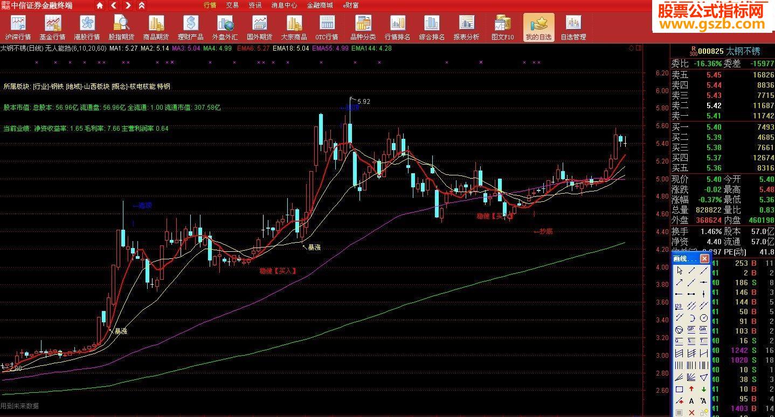Viewport: 775px width, 417px height.
Task: Click 买一 price 5.40
Action: click(x=714, y=127)
